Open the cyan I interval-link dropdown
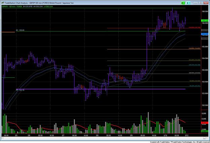Screen dimensions: 210x143 click(x=188, y=3)
